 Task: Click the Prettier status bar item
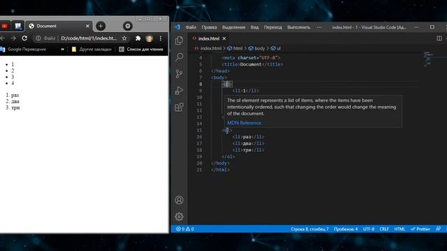pos(420,229)
